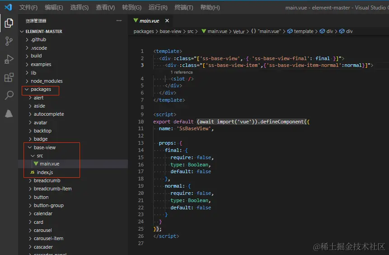
Task: Expand the lib folder
Action: [x=73, y=73]
